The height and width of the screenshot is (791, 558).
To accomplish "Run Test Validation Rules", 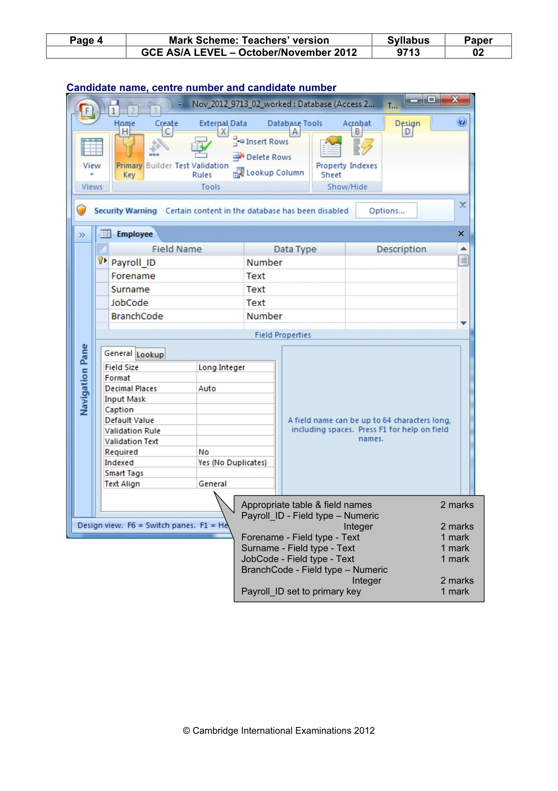I will click(202, 157).
